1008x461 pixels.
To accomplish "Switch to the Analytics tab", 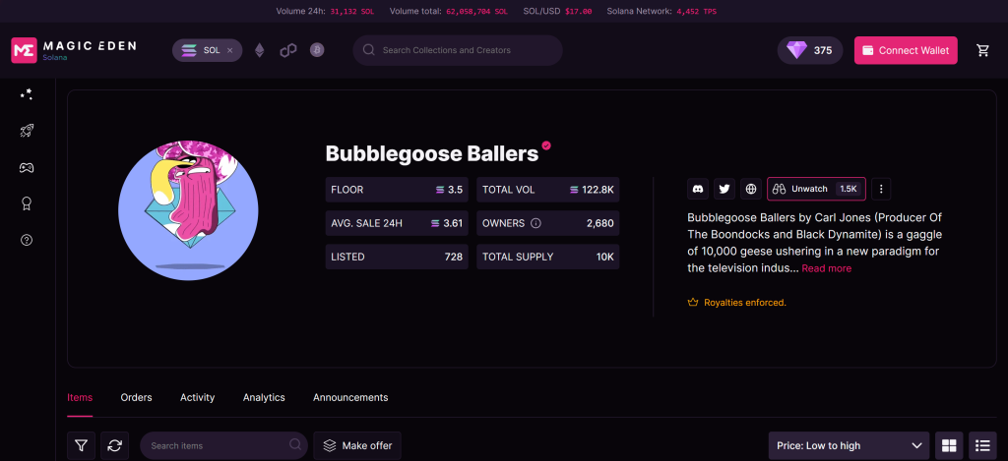I will (x=264, y=397).
